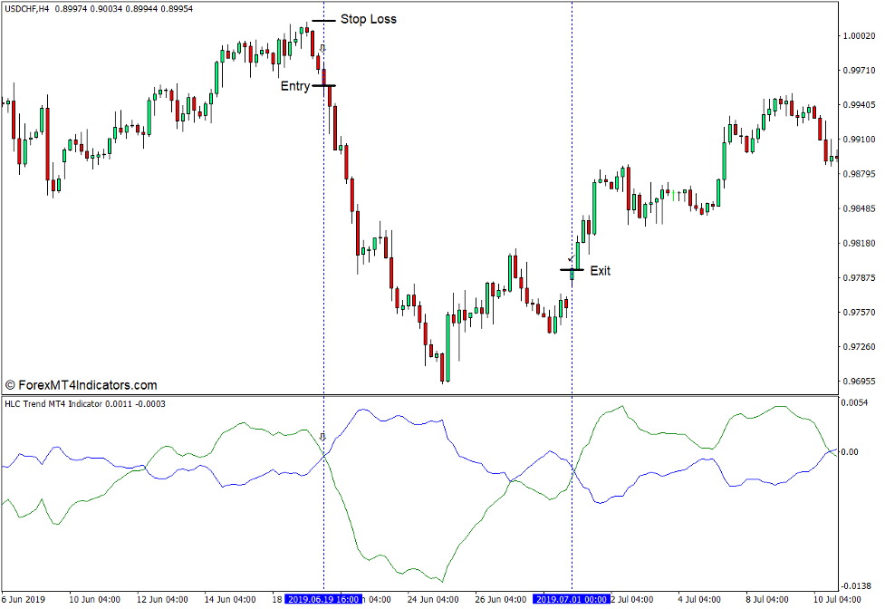The image size is (885, 609).
Task: Select the Stop Loss annotation text
Action: coord(368,19)
